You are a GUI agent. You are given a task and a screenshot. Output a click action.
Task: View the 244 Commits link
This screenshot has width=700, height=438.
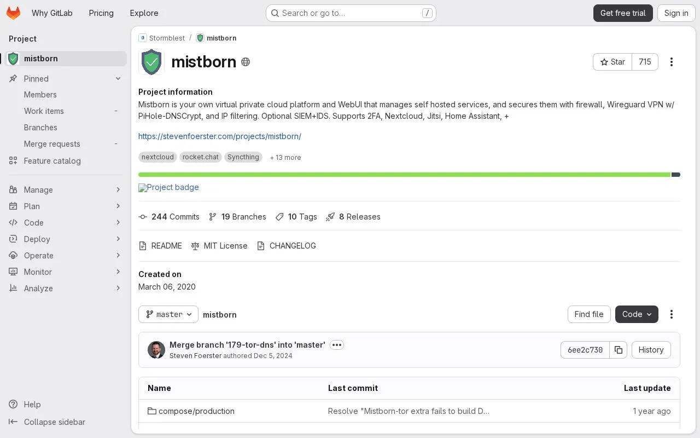(169, 217)
